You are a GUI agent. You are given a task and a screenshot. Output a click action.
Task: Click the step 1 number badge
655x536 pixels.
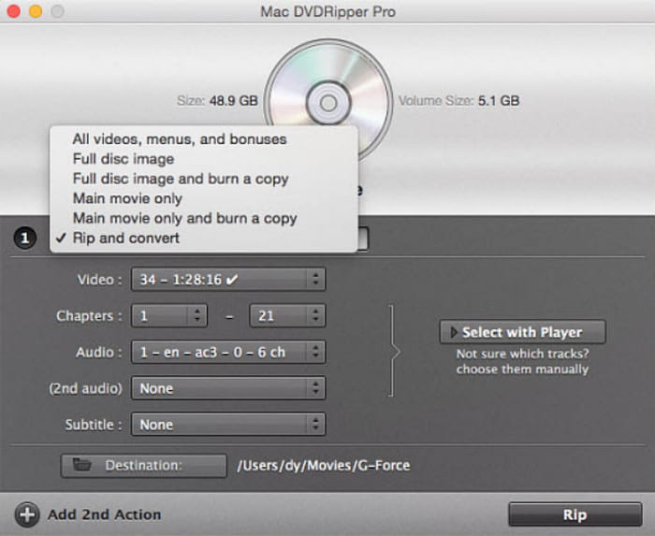[x=25, y=238]
